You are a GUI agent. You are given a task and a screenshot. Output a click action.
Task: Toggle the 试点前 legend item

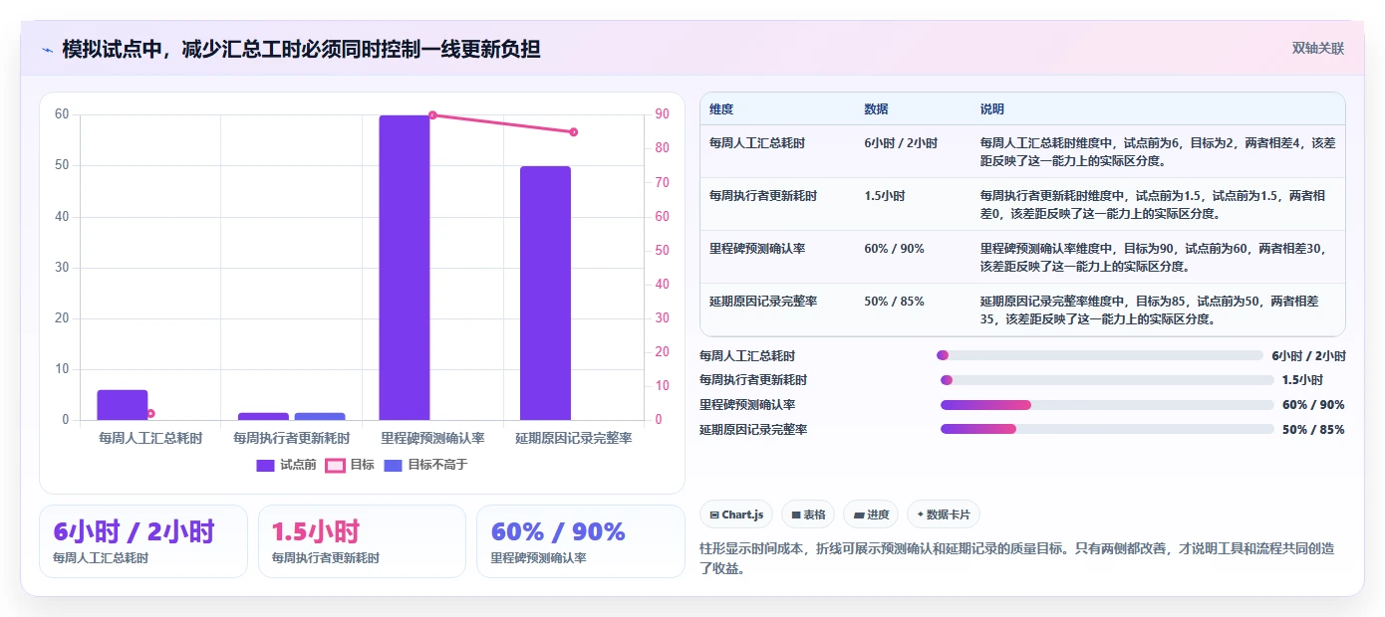(x=287, y=465)
